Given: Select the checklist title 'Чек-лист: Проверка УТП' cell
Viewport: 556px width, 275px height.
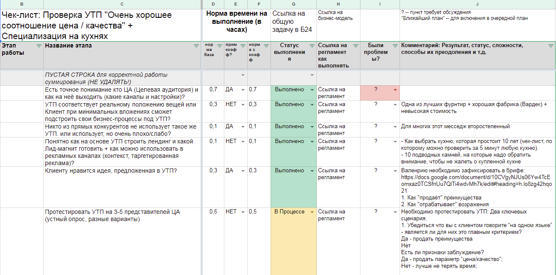Looking at the screenshot, I should [x=101, y=25].
